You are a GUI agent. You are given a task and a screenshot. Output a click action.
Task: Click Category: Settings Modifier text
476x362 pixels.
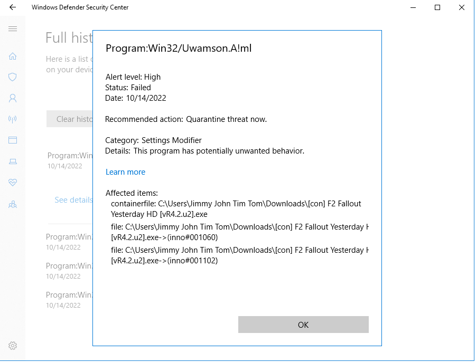coord(153,140)
